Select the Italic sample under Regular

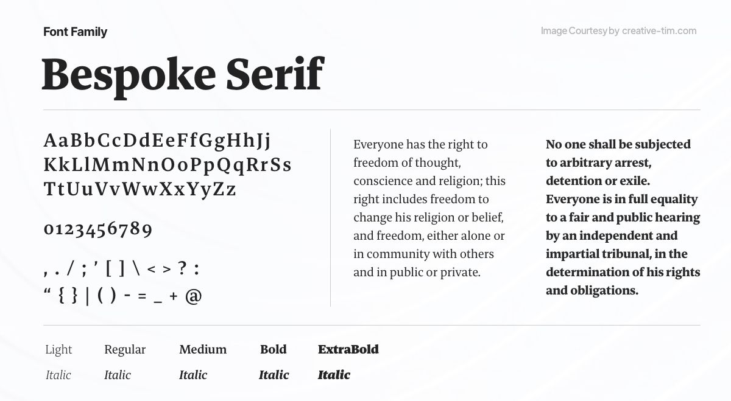point(118,375)
